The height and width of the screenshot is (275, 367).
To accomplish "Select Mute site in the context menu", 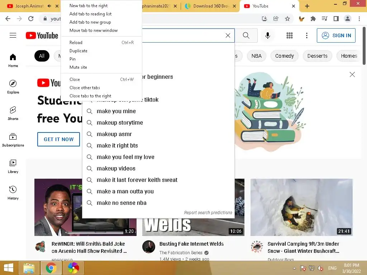I will 101,67.
